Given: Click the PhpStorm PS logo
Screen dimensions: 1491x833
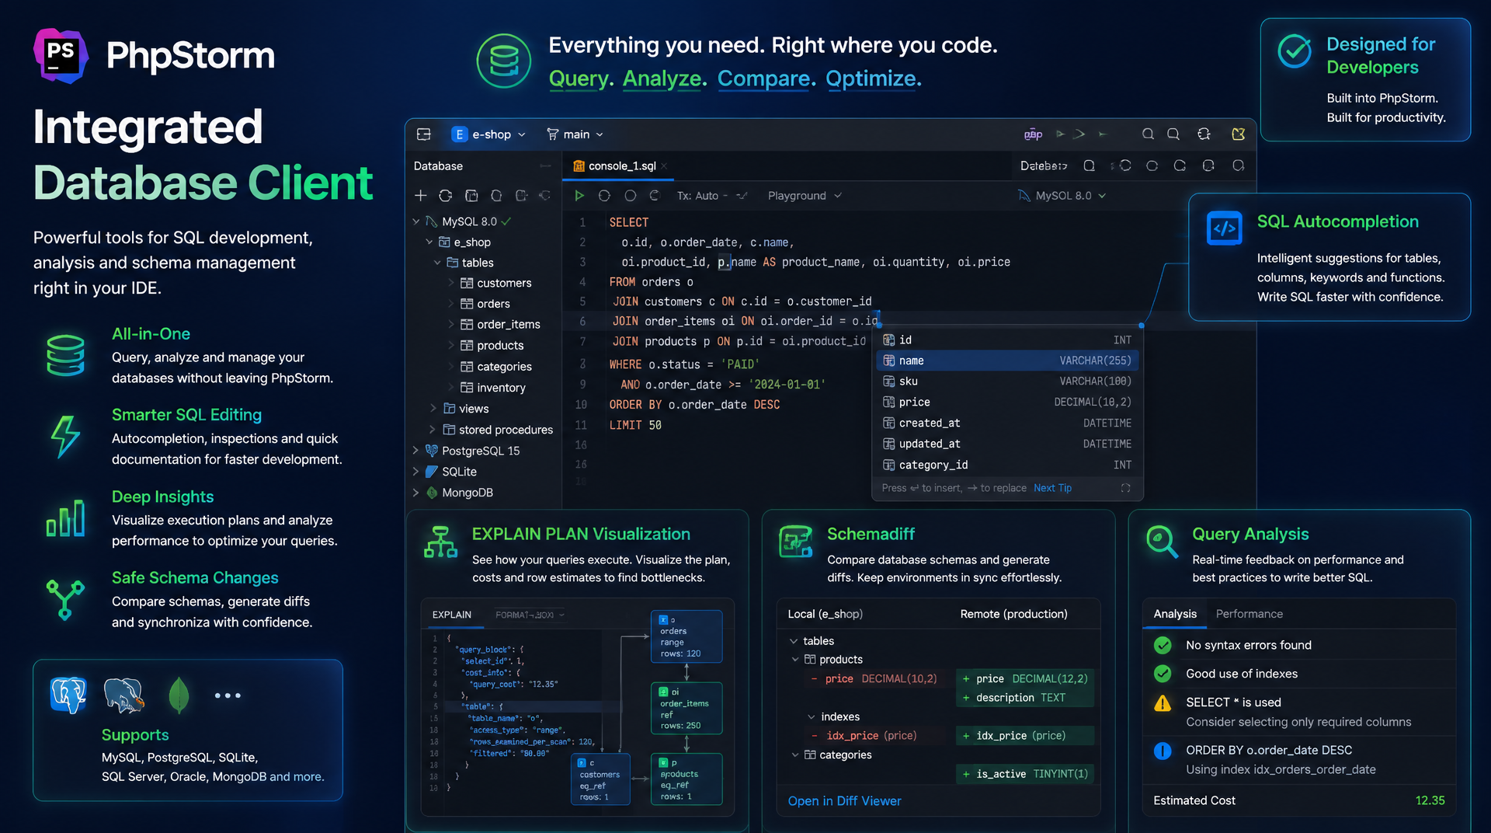Looking at the screenshot, I should pos(61,55).
